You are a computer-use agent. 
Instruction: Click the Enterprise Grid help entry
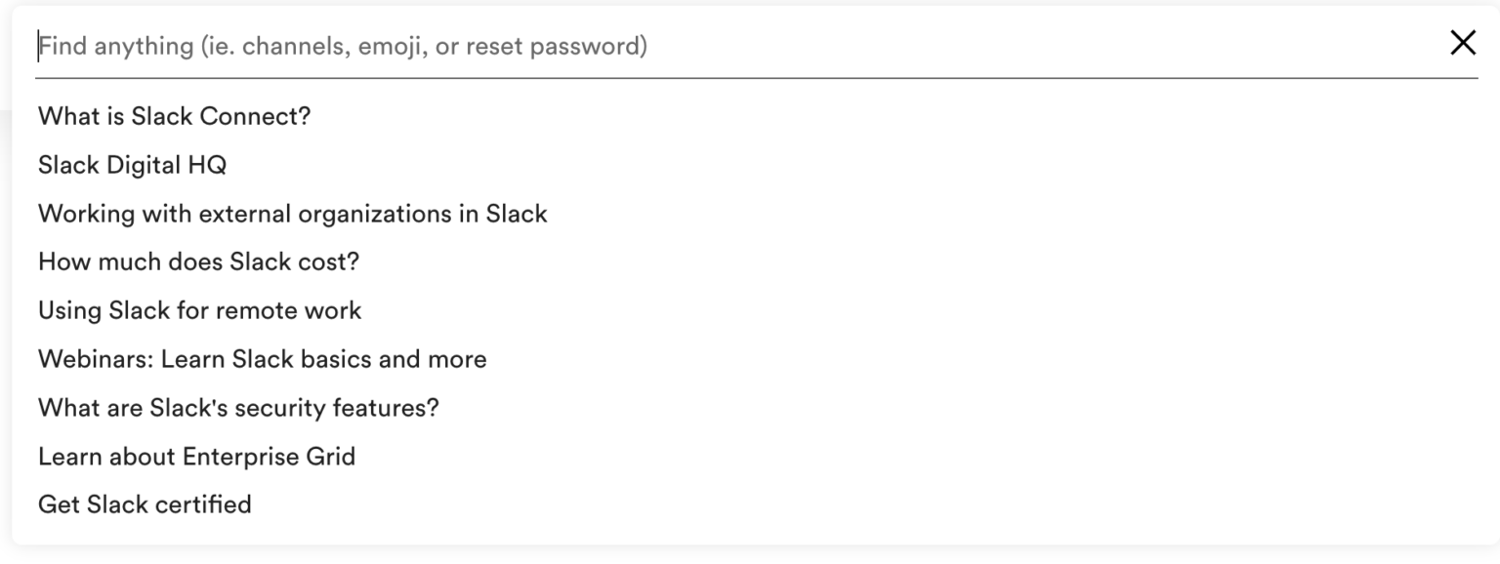[196, 456]
